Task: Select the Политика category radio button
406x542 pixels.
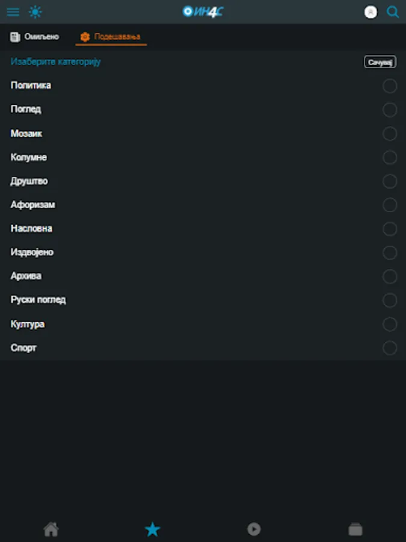Action: point(390,86)
